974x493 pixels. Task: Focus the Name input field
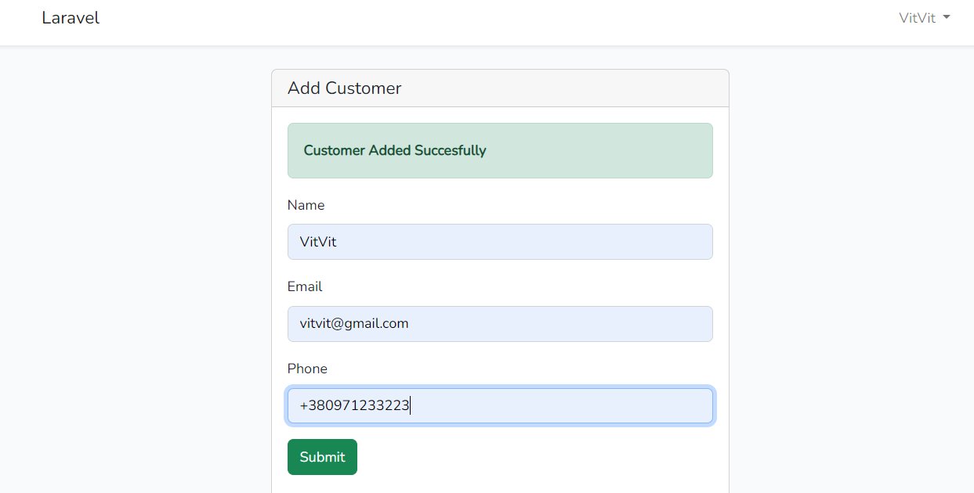pos(500,242)
